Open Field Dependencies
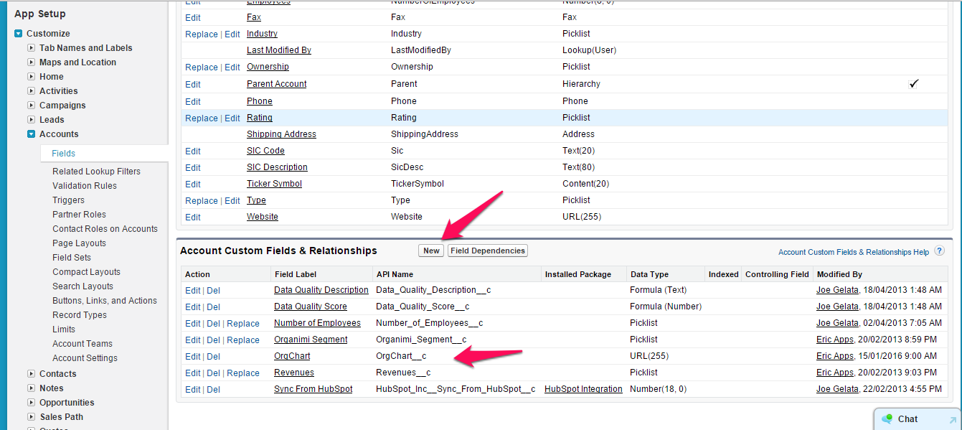The width and height of the screenshot is (962, 430). [x=488, y=251]
